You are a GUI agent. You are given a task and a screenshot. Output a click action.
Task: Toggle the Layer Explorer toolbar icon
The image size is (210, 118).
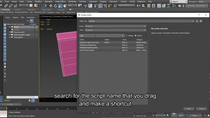(154, 6)
